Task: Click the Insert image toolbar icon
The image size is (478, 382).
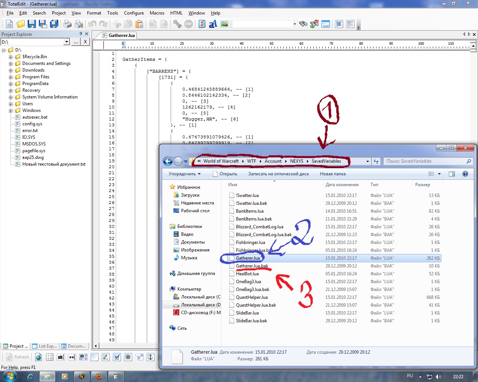Action: [224, 24]
